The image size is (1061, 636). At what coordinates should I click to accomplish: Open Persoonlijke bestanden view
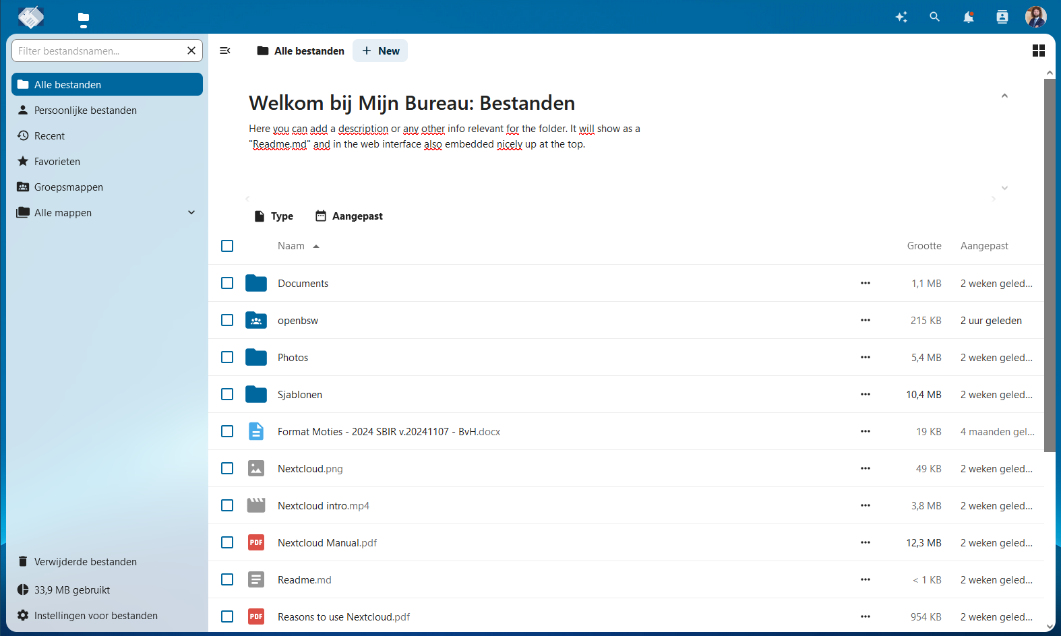pos(107,110)
